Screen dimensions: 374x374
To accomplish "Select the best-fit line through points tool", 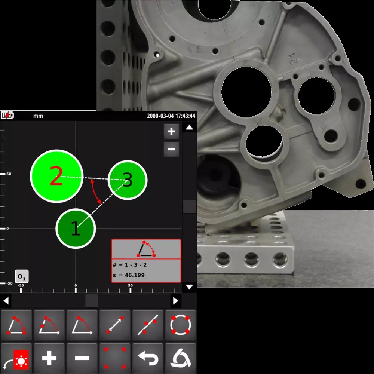I will click(x=148, y=325).
